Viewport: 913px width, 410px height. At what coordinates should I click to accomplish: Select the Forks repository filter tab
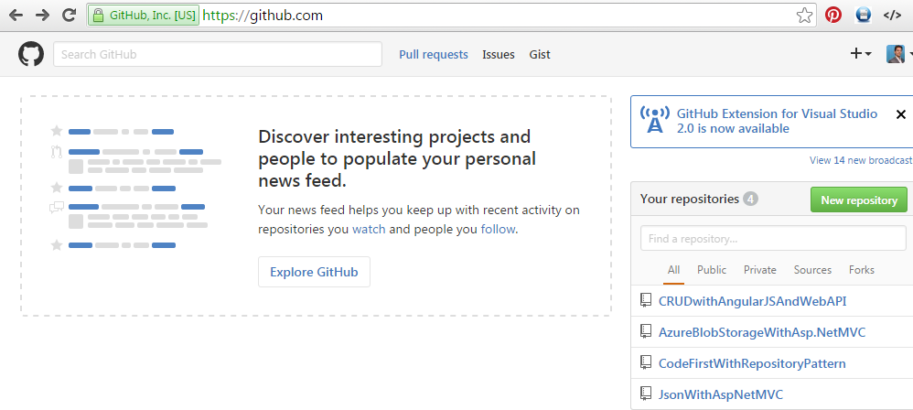861,270
